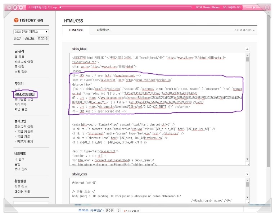This screenshot has width=275, height=216.
Task: Open the SCM player playlist icon
Action: [267, 7]
